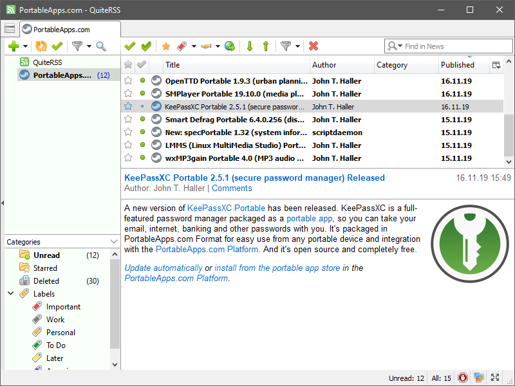Click the ad-block stop icon in status bar
Screen dimensions: 515x386
pos(462,378)
